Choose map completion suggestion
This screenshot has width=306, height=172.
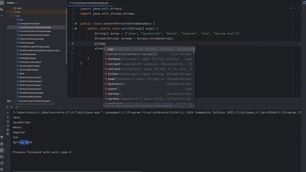149,49
